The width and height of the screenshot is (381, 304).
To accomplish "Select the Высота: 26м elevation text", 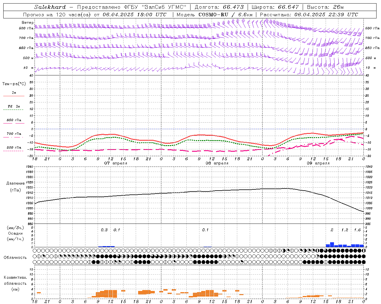I will pyautogui.click(x=325, y=7).
